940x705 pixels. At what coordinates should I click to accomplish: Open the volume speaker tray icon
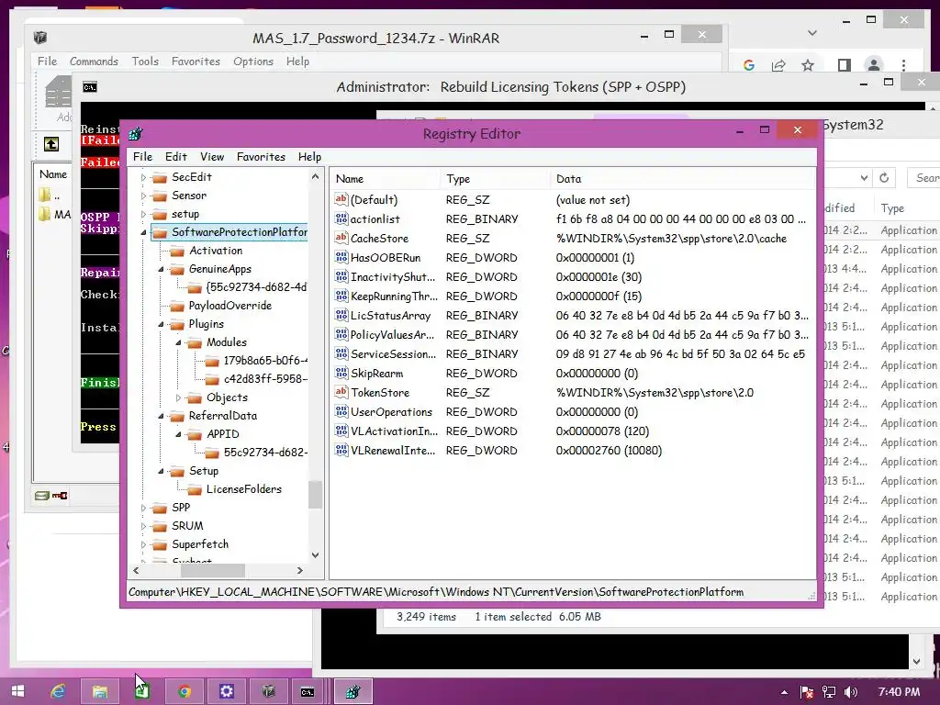(x=851, y=692)
